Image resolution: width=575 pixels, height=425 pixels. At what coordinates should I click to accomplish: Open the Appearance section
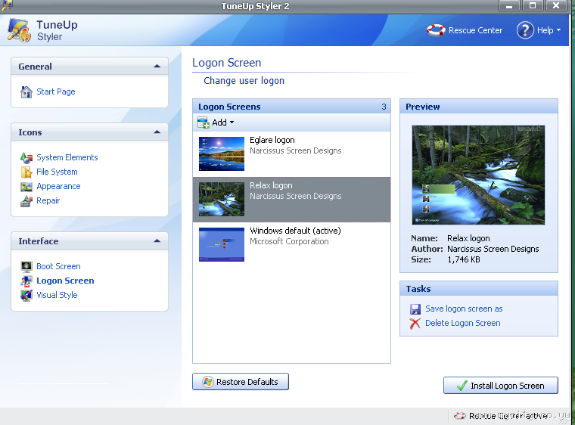(x=58, y=186)
